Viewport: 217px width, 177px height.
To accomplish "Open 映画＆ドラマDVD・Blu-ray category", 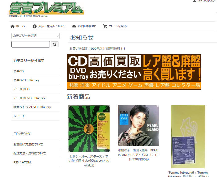I will pos(32,107).
